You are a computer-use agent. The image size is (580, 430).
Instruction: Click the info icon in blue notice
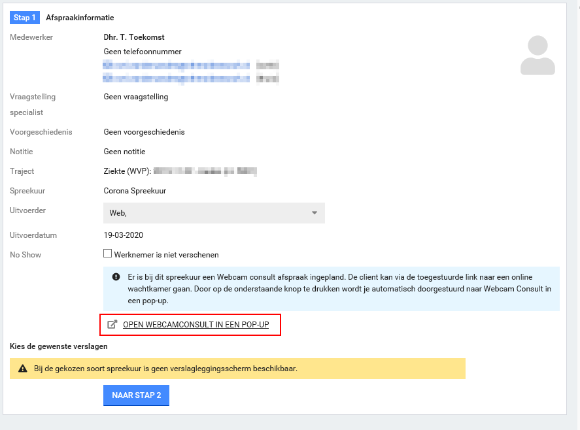116,276
